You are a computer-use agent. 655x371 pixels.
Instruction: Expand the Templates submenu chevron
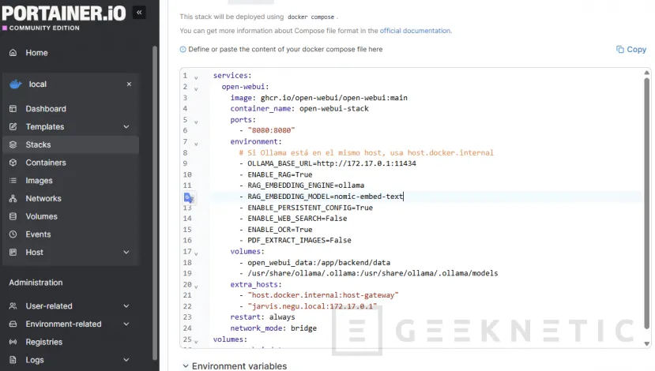[126, 126]
